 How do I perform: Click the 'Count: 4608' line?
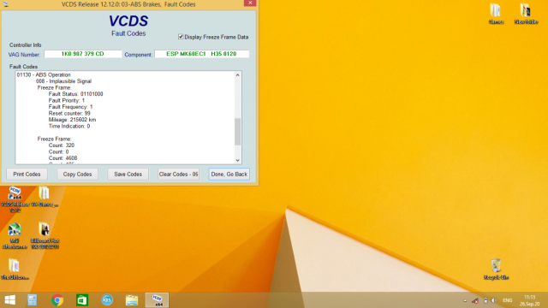63,157
